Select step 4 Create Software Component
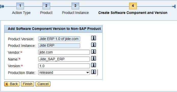 tap(133, 6)
